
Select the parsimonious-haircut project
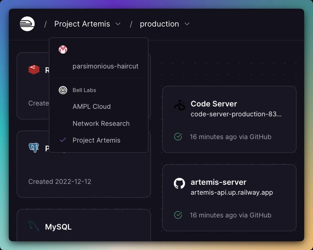point(106,66)
